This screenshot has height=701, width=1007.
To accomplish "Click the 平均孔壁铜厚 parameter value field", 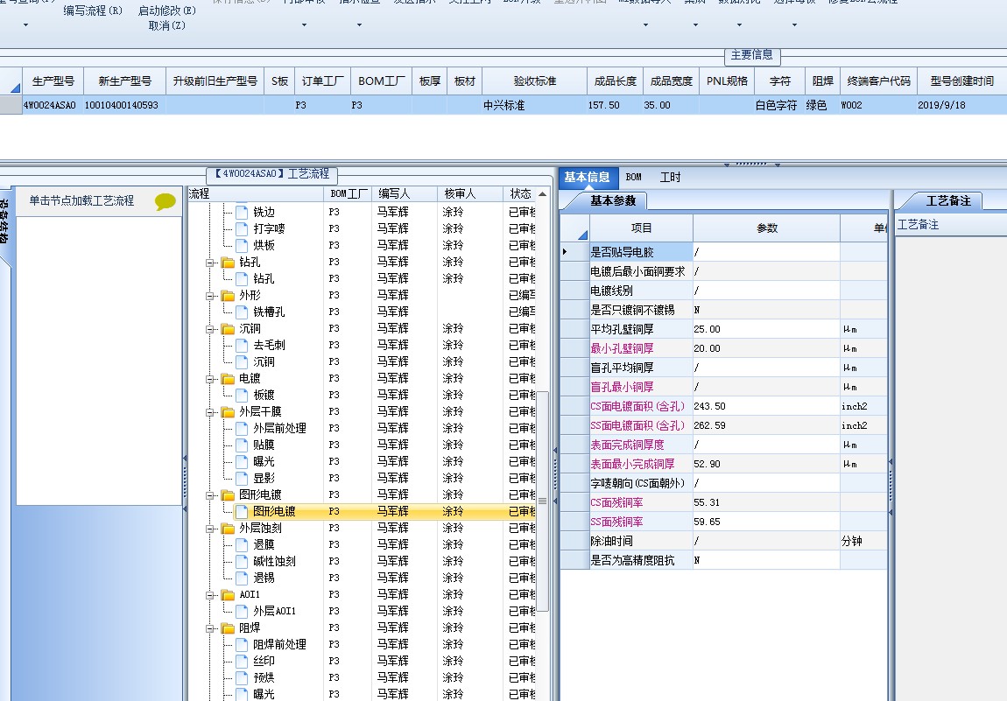I will pos(766,329).
